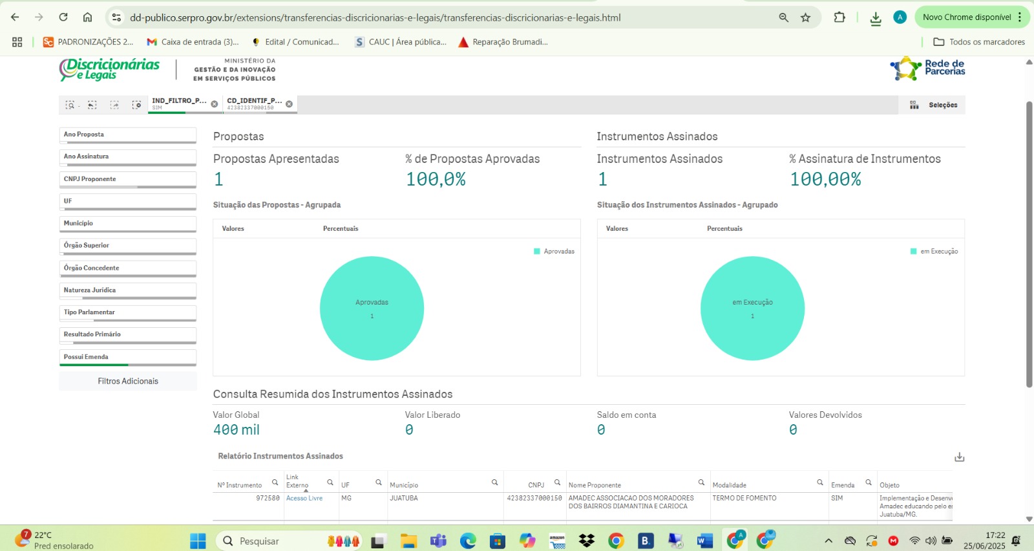Open the CNPJ Proponente filter
Image resolution: width=1034 pixels, height=551 pixels.
coord(128,180)
